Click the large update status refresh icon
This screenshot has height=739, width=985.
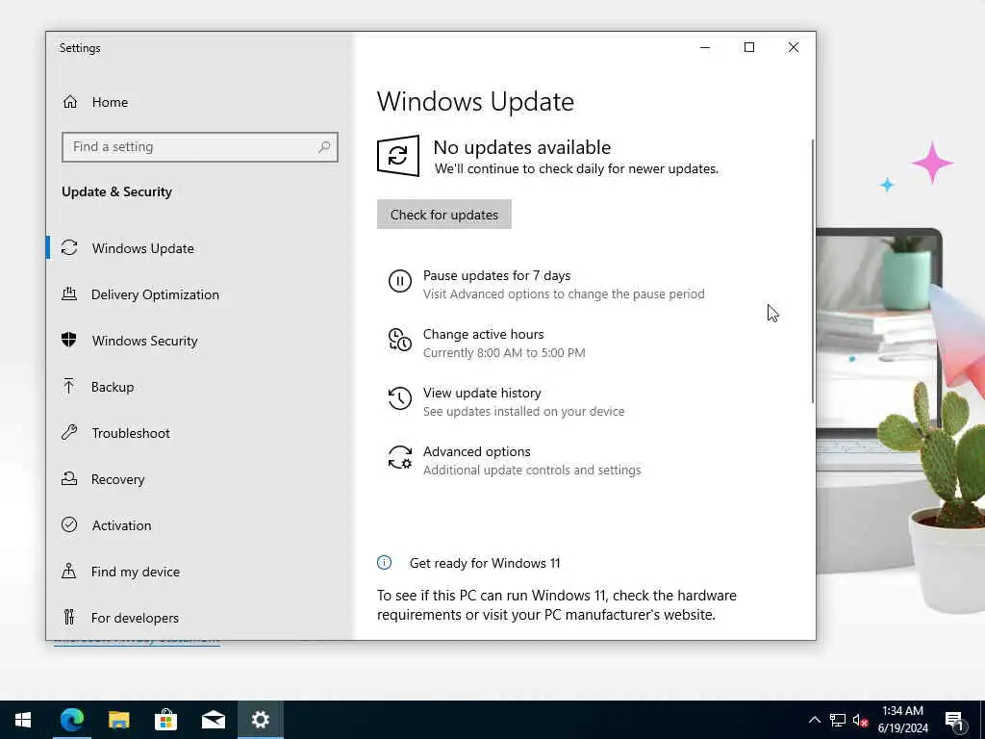tap(397, 156)
